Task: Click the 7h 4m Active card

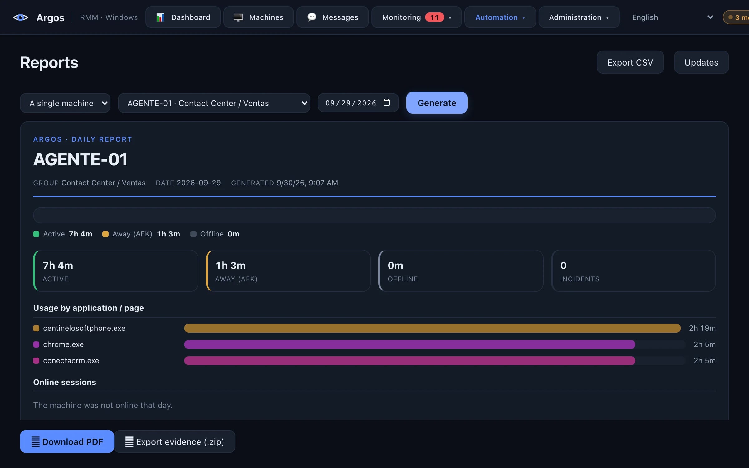Action: click(x=115, y=271)
